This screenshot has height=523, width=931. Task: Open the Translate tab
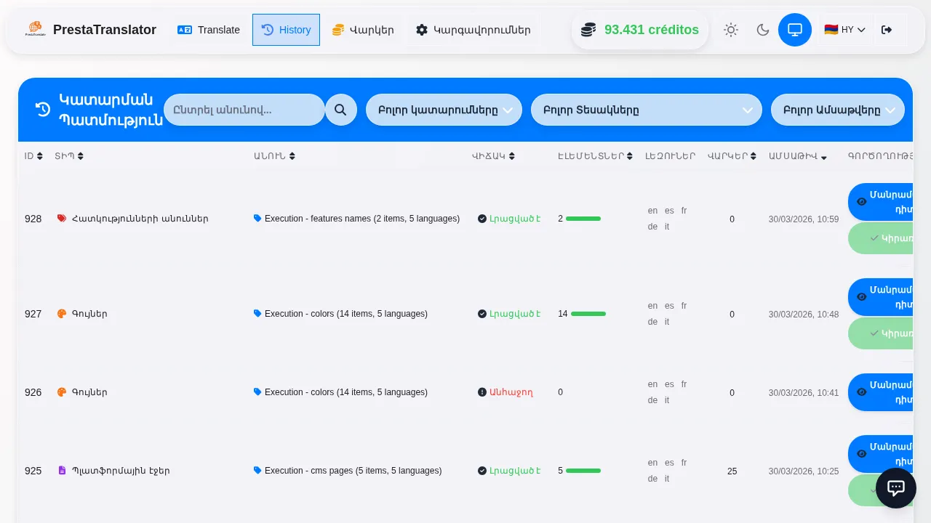pos(209,30)
